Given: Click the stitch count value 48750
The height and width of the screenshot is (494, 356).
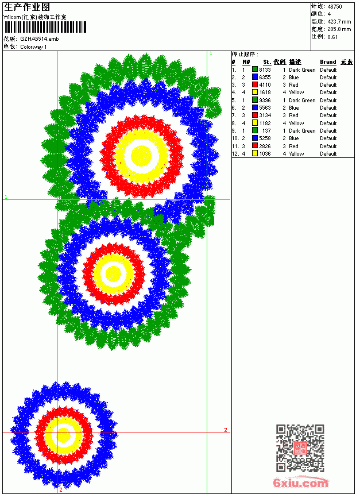Looking at the screenshot, I should (x=335, y=7).
